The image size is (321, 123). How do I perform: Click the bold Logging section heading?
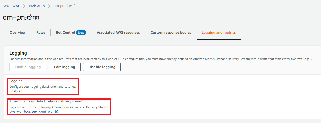[x=18, y=53]
